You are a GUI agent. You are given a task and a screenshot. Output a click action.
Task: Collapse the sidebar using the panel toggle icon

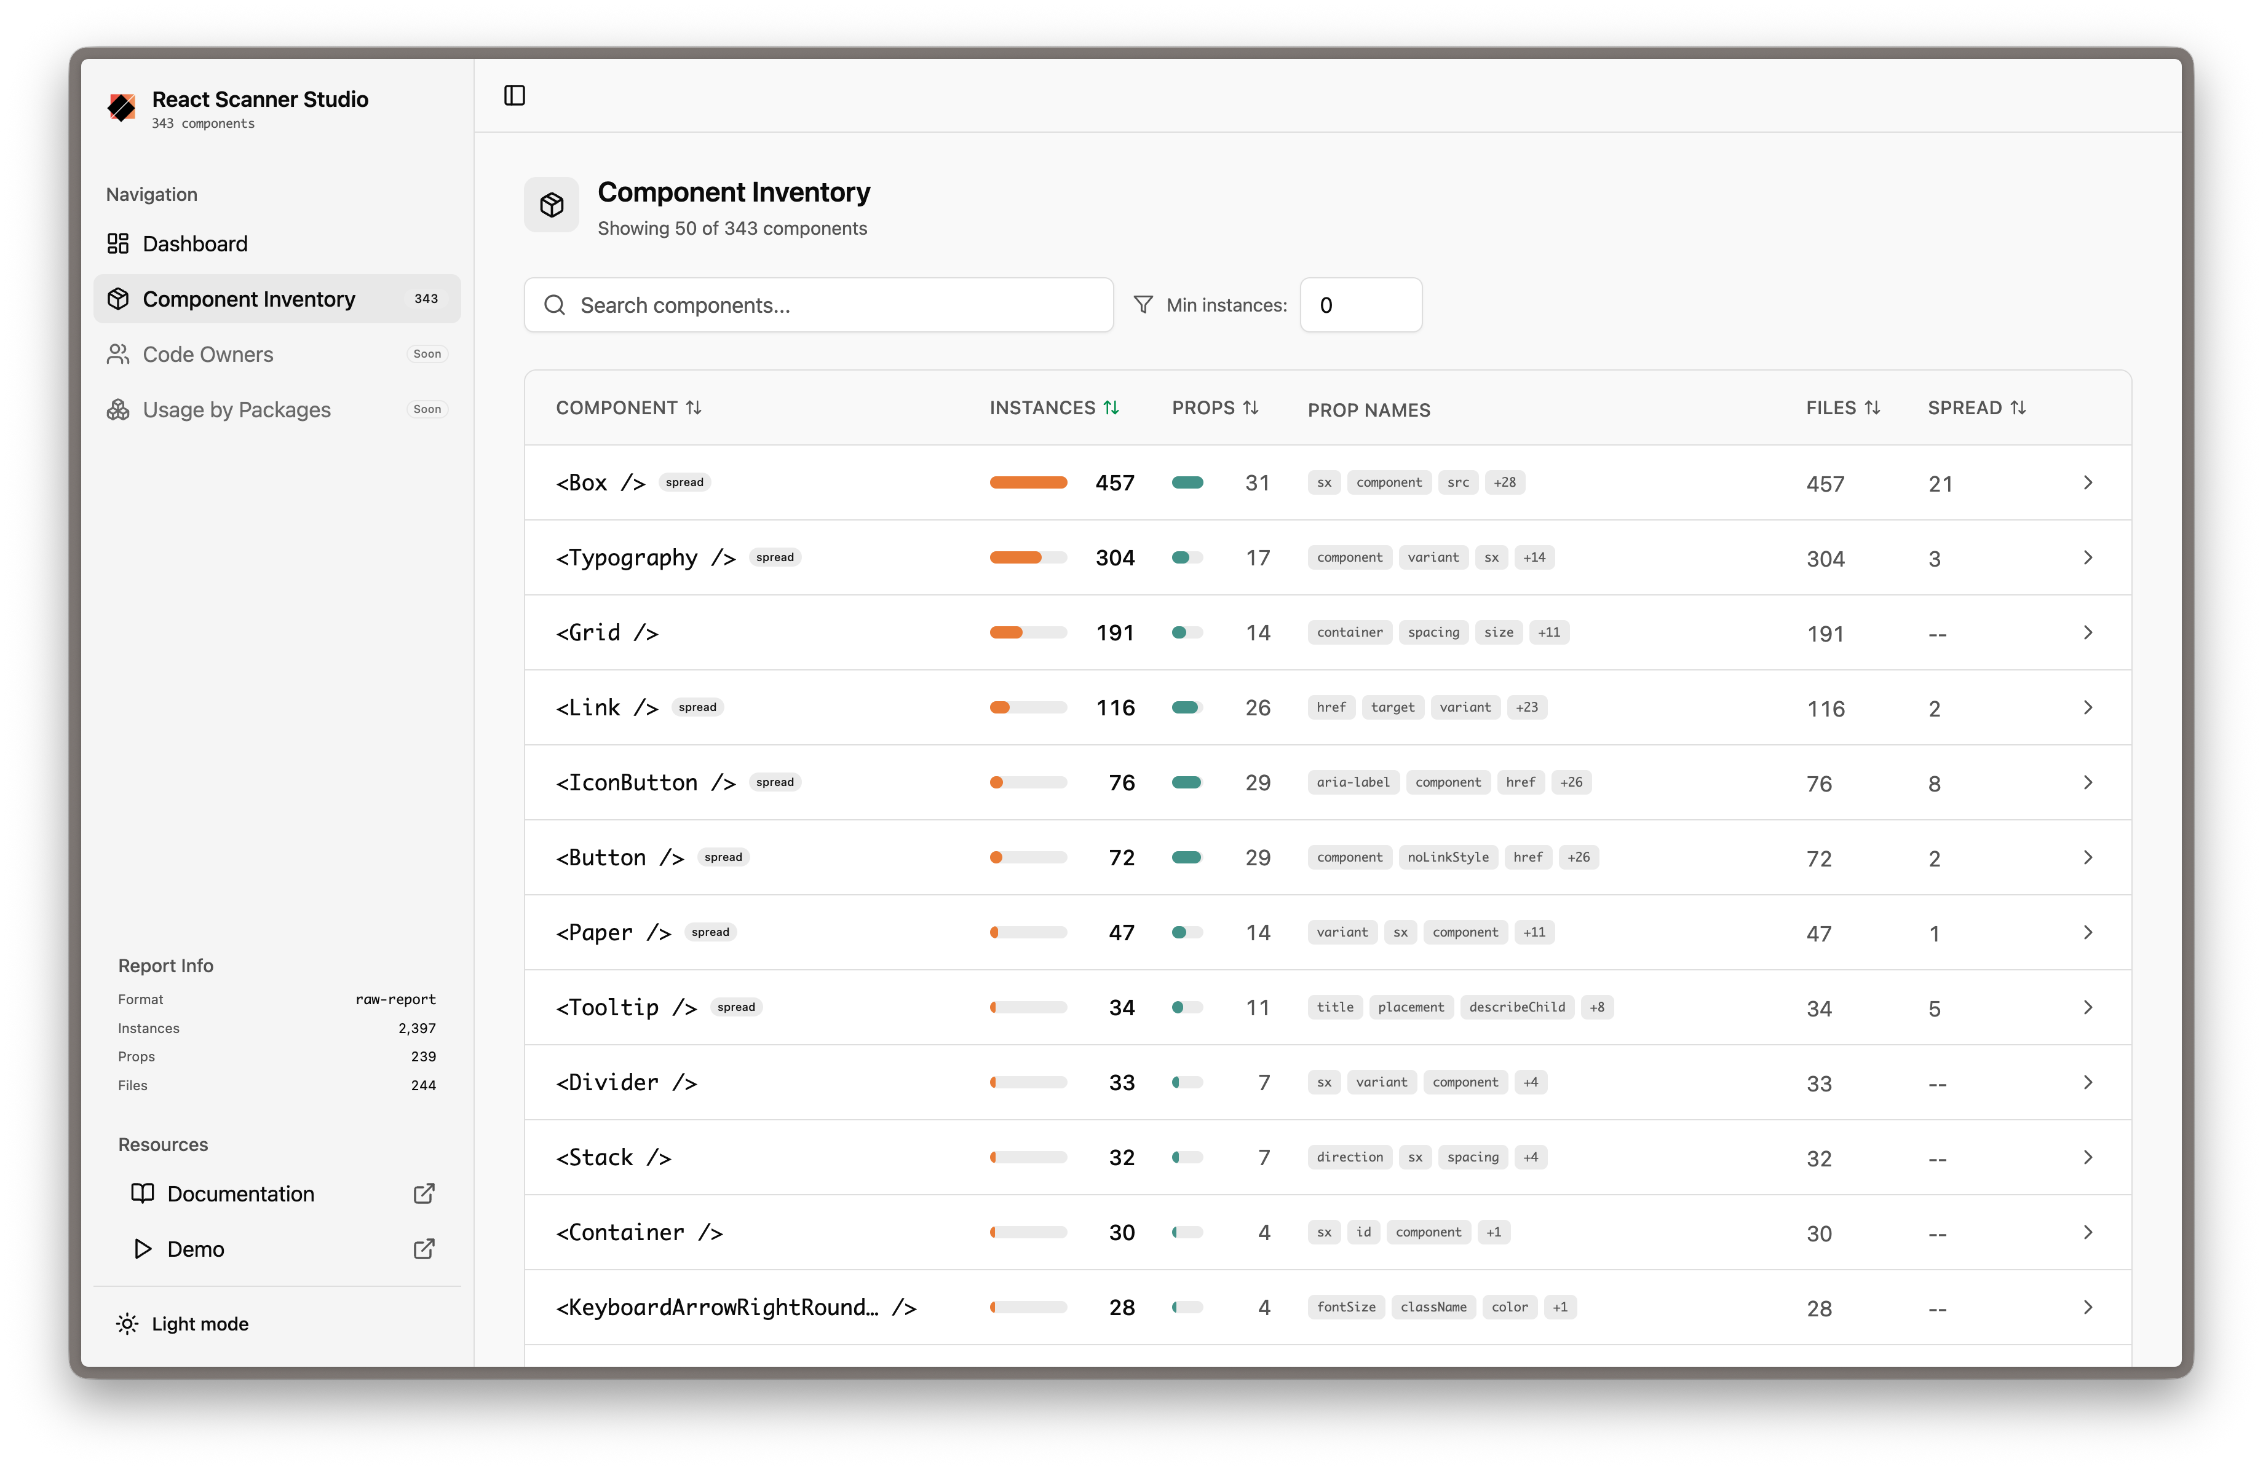click(x=515, y=95)
